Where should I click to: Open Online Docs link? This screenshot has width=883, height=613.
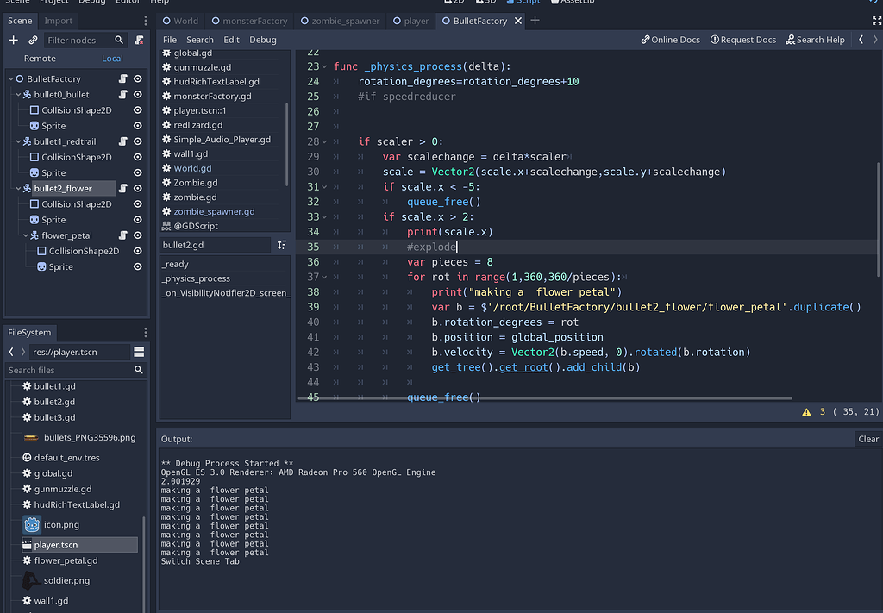(671, 40)
